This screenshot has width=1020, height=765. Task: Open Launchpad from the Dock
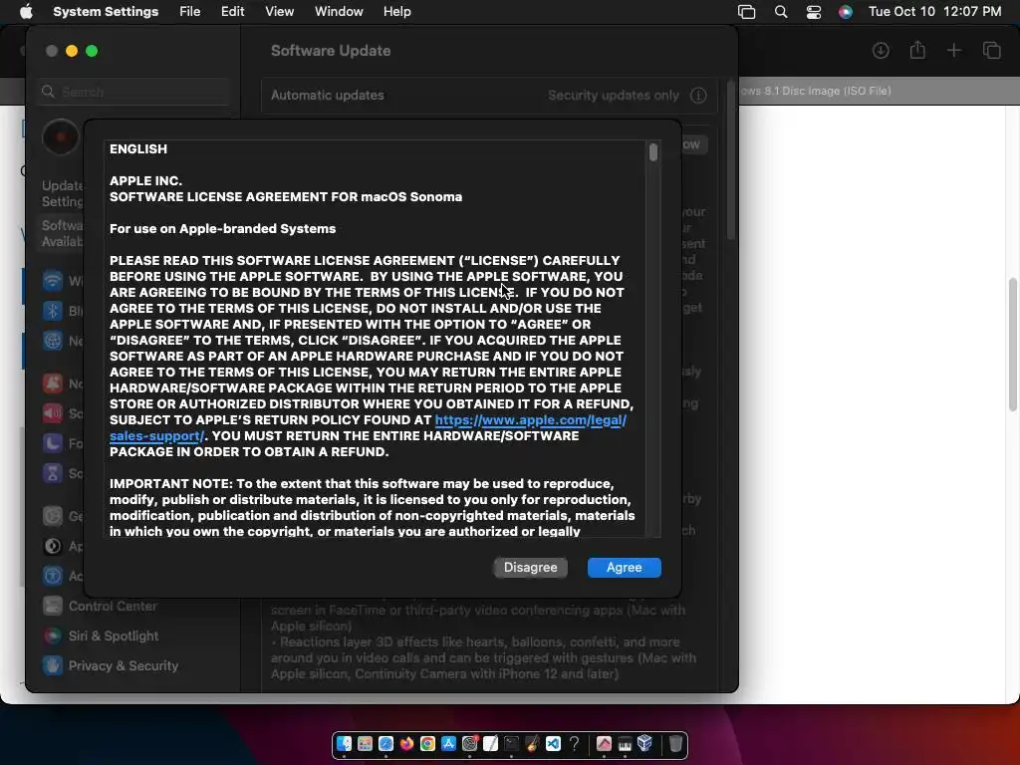click(x=365, y=743)
